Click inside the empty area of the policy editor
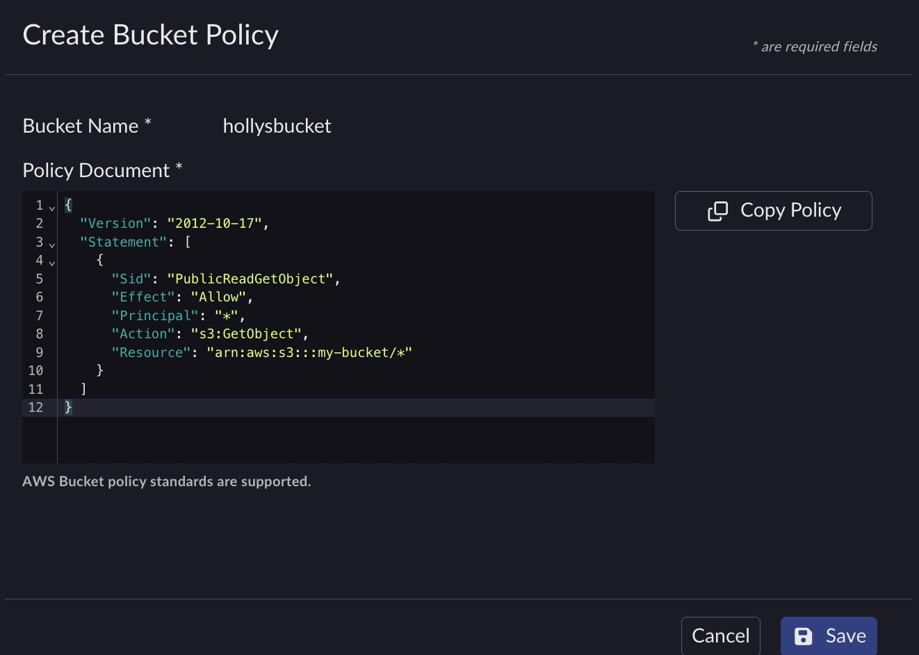The height and width of the screenshot is (655, 919). click(356, 439)
